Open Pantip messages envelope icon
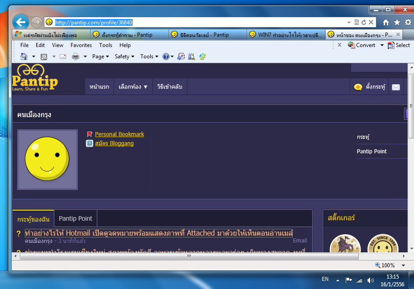Viewport: 414px width, 289px height. pos(396,87)
